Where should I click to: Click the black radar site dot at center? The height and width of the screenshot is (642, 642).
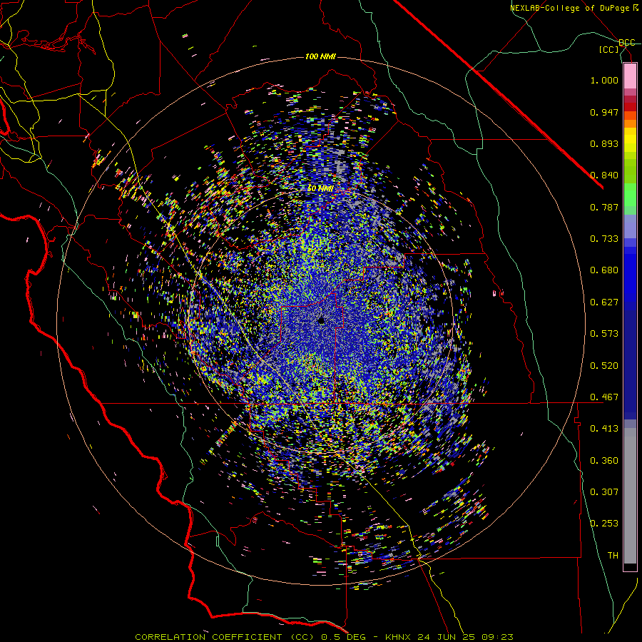point(321,320)
